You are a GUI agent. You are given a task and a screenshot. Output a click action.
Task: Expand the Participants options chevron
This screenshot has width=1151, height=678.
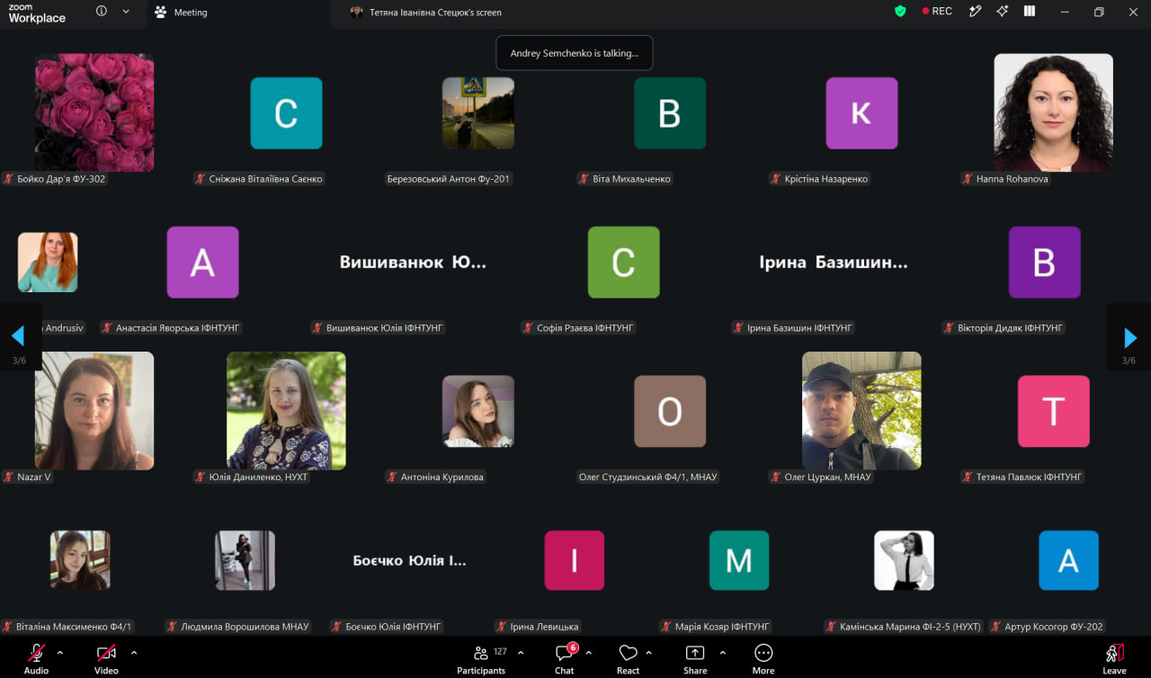tap(521, 652)
